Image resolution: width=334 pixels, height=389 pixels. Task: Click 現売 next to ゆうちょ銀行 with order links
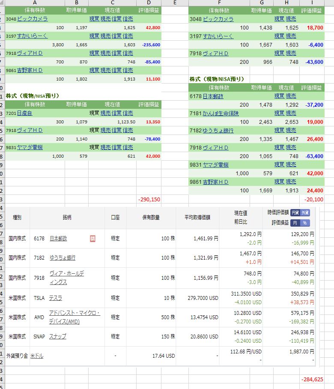click(x=291, y=130)
